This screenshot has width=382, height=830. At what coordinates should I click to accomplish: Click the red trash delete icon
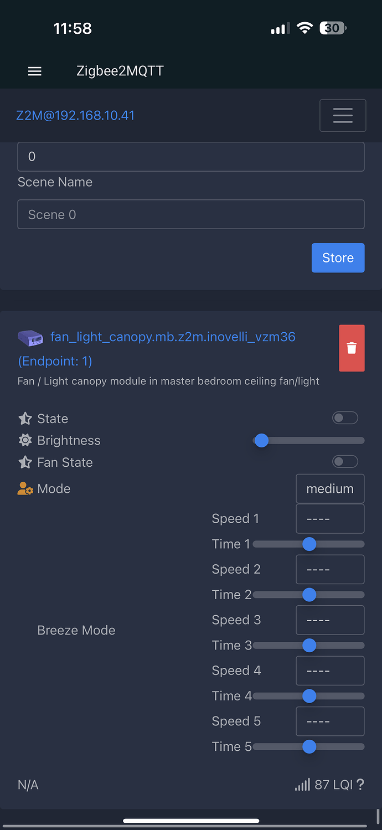click(352, 348)
